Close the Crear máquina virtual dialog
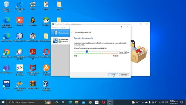This screenshot has height=105, width=186. 127,27
